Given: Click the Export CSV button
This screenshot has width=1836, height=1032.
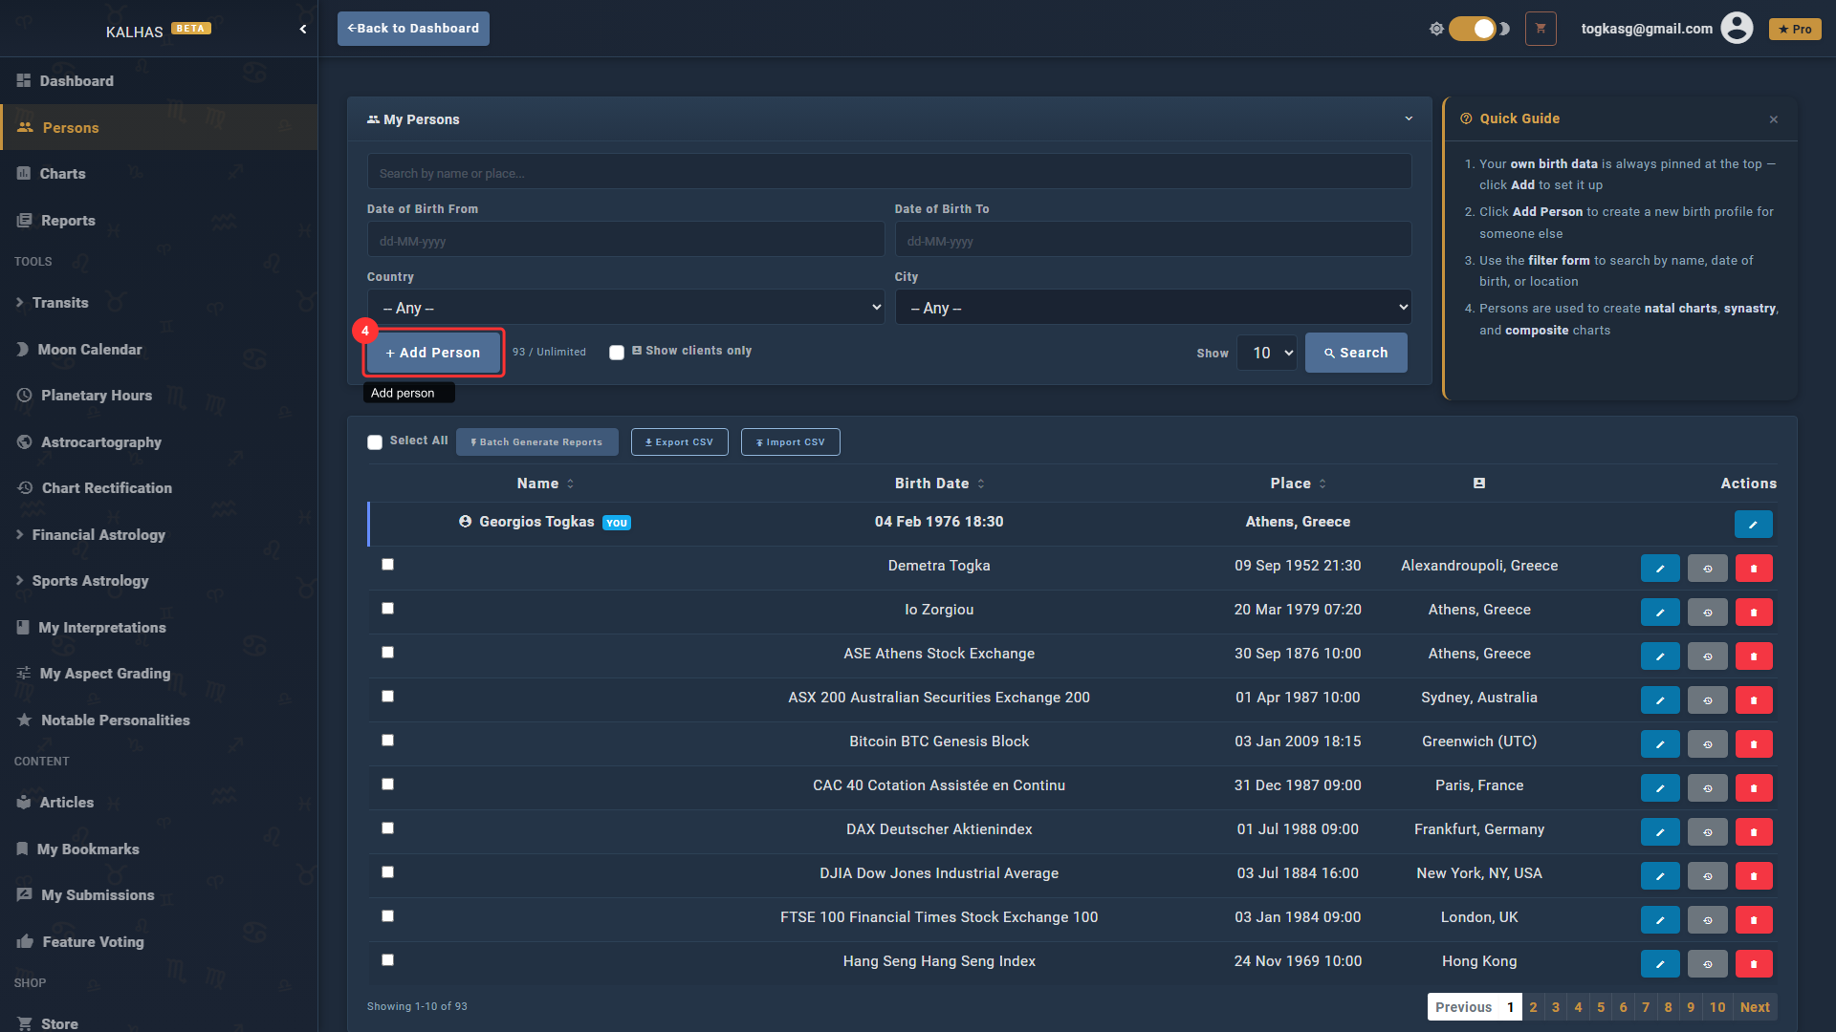Looking at the screenshot, I should 679,442.
